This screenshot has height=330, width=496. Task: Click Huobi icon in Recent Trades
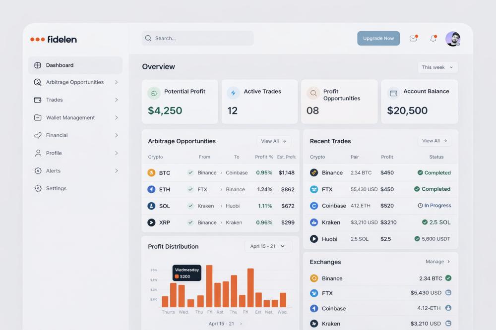(x=314, y=239)
